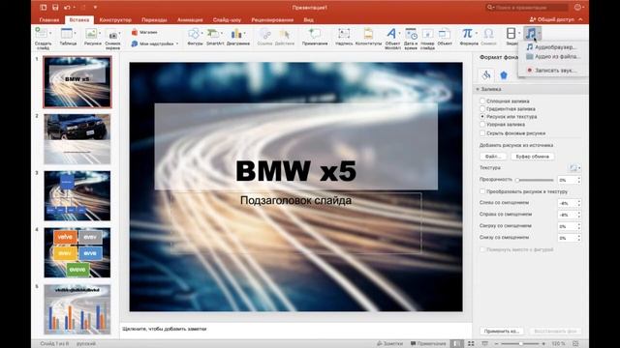620x348 pixels.
Task: Toggle Преобразовать рисунок в текстуру checkbox
Action: (482, 191)
